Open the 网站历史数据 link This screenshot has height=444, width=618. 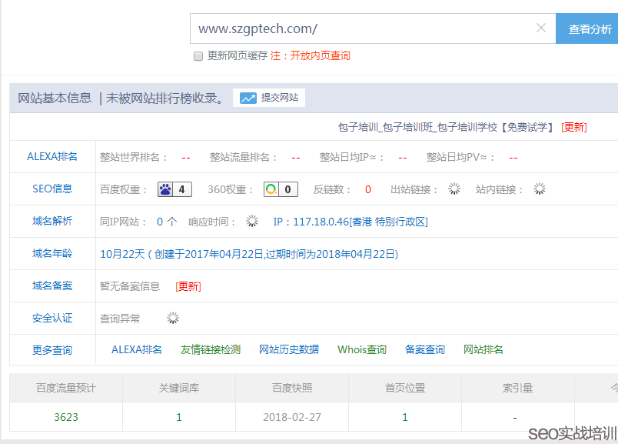click(289, 350)
